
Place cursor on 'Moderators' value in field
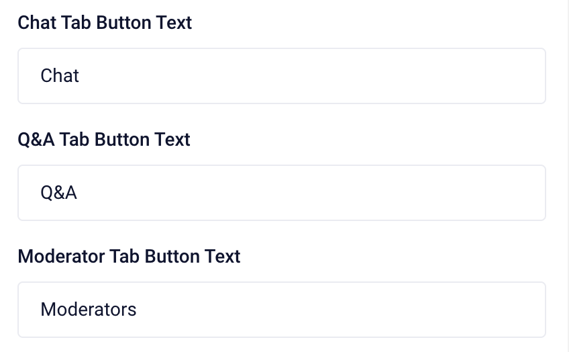tap(88, 310)
